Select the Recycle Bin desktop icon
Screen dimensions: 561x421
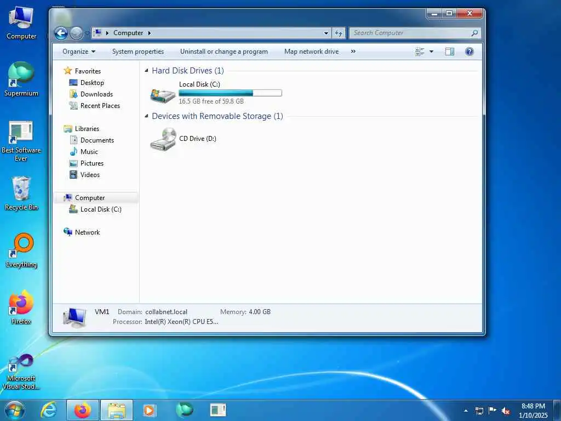[x=21, y=194]
